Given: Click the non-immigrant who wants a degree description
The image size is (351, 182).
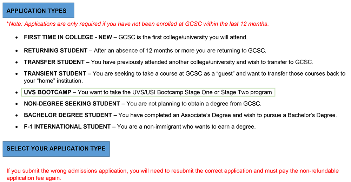Looking at the screenshot, I should (x=186, y=126).
